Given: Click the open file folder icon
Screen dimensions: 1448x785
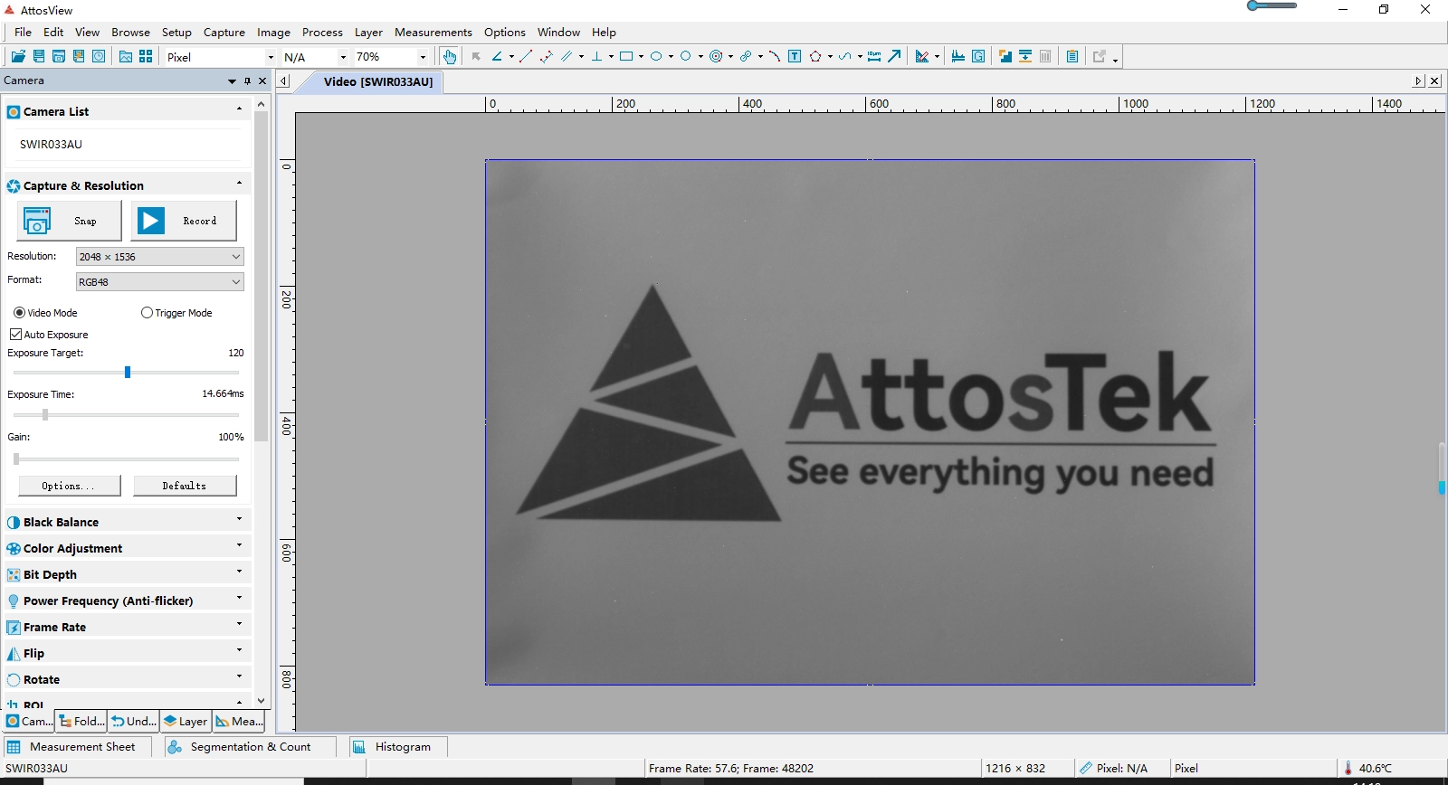Looking at the screenshot, I should (x=18, y=56).
